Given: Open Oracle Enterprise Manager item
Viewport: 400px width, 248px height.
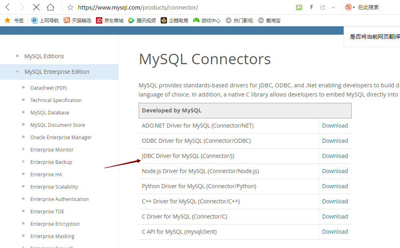Looking at the screenshot, I should (61, 138).
